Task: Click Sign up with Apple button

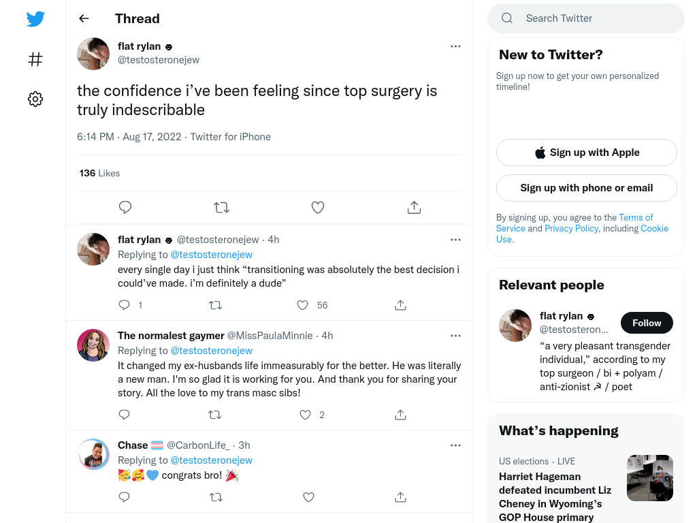Action: [586, 153]
